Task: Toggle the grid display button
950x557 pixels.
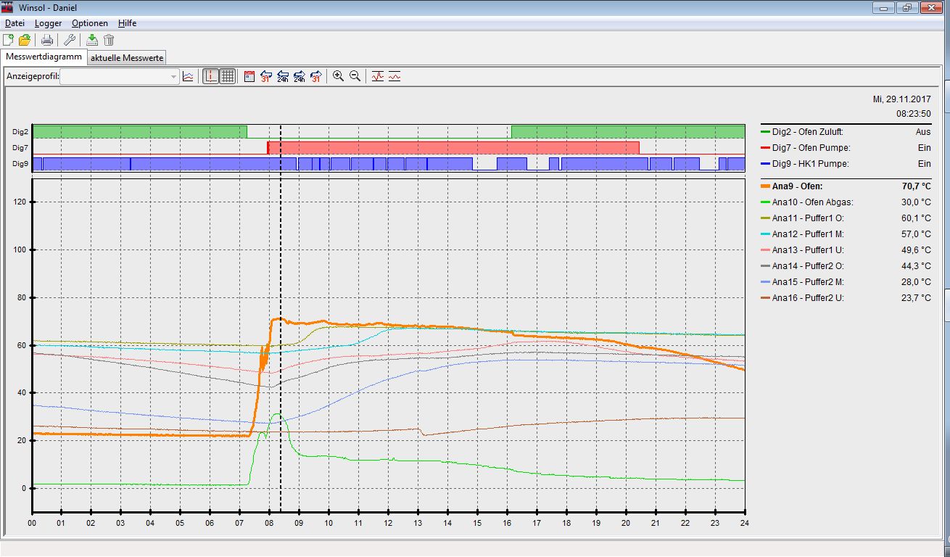Action: [227, 76]
